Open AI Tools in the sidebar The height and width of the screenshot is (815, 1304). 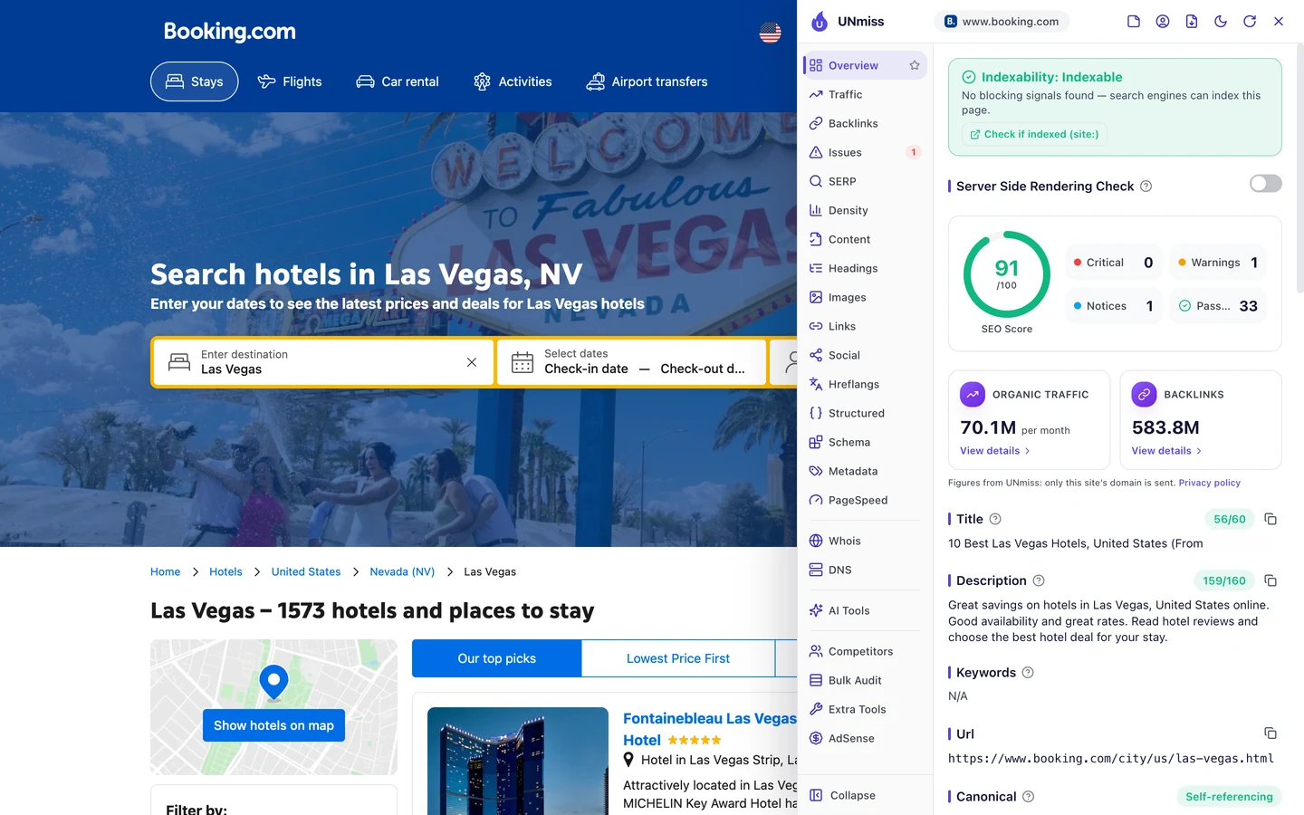point(865,610)
